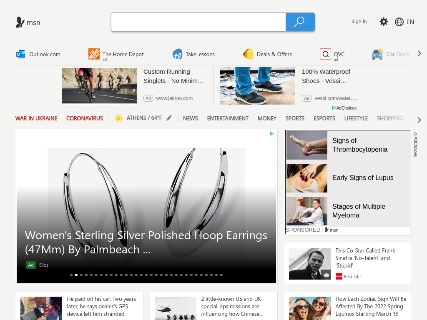Open settings via the gear icon
427x320 pixels.
(384, 22)
